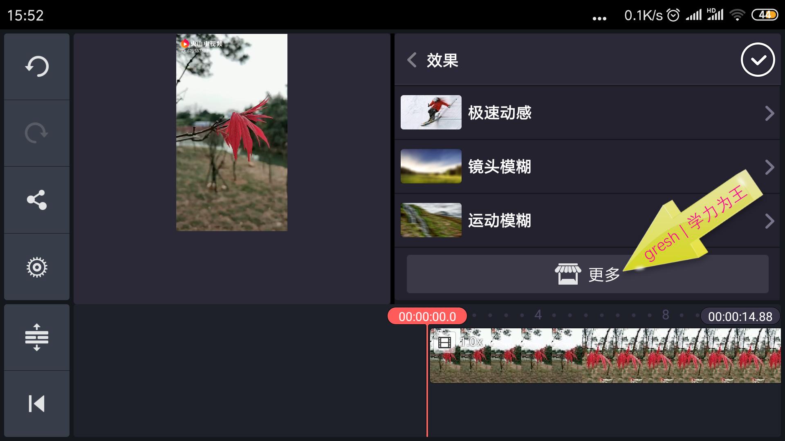
Task: Open the project Settings gear icon
Action: point(36,267)
